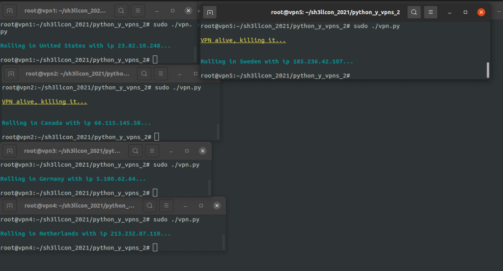Close the vpn5 terminal with the red button
This screenshot has width=503, height=271.
pos(481,12)
